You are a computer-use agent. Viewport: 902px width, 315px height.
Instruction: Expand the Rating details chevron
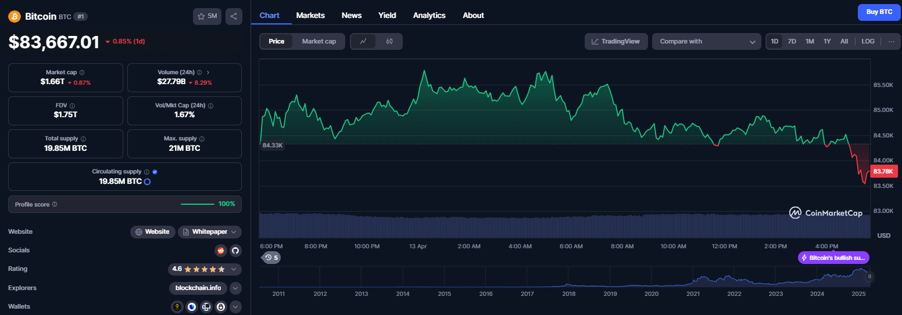pos(234,269)
